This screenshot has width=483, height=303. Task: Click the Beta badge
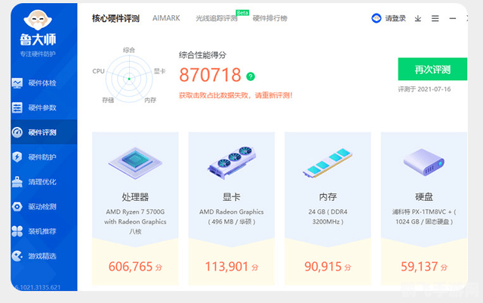click(242, 13)
